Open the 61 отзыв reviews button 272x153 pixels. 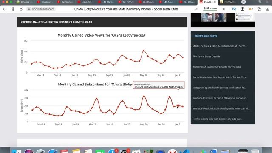tap(210, 8)
